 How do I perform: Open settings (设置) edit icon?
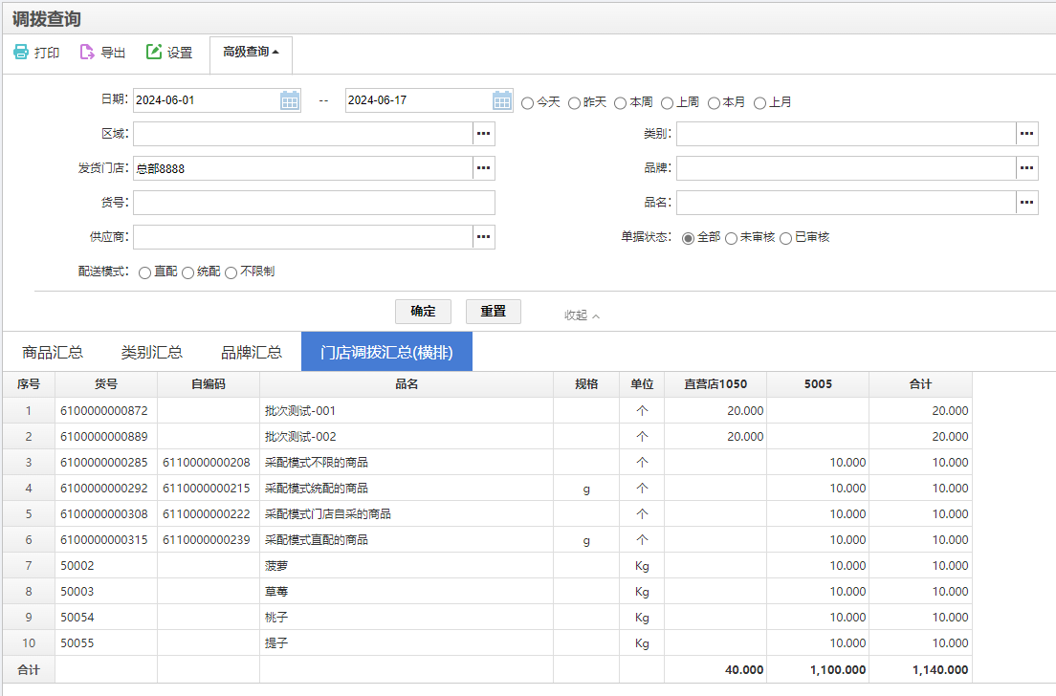(x=154, y=52)
